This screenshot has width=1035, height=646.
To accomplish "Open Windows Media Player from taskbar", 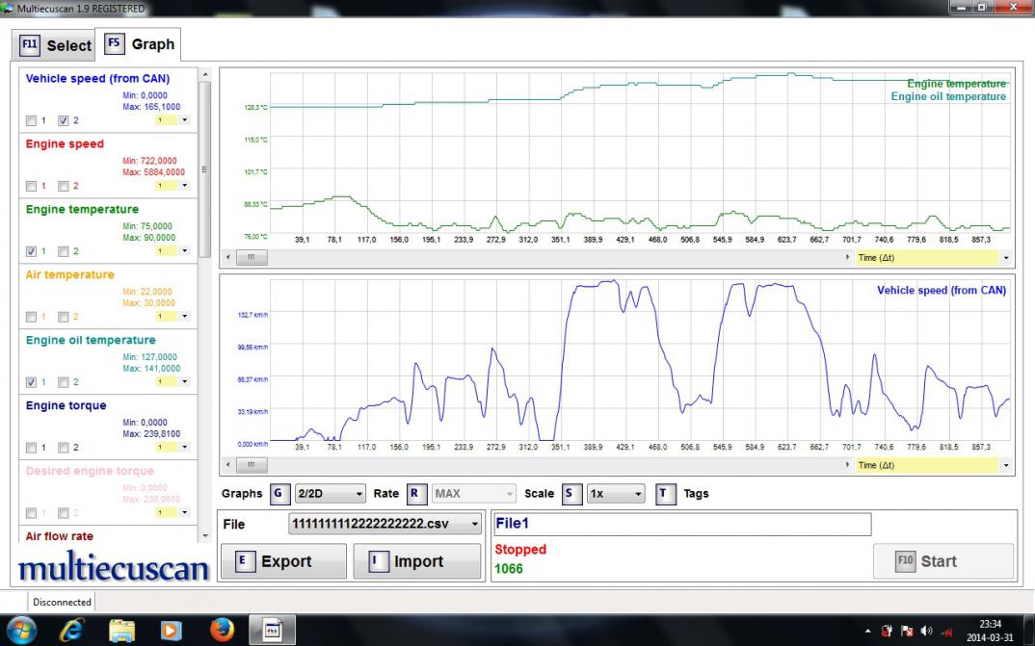I will click(171, 630).
